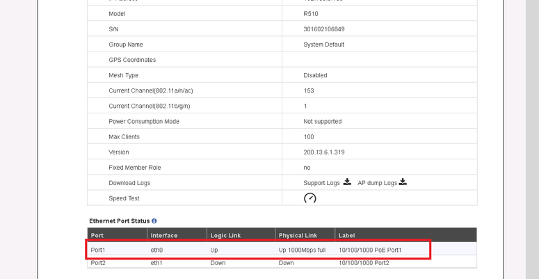Click the Label column header
The height and width of the screenshot is (279, 539).
tap(346, 236)
